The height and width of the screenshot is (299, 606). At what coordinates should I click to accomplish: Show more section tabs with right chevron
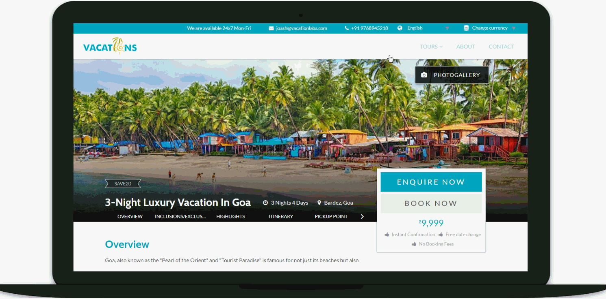[362, 216]
